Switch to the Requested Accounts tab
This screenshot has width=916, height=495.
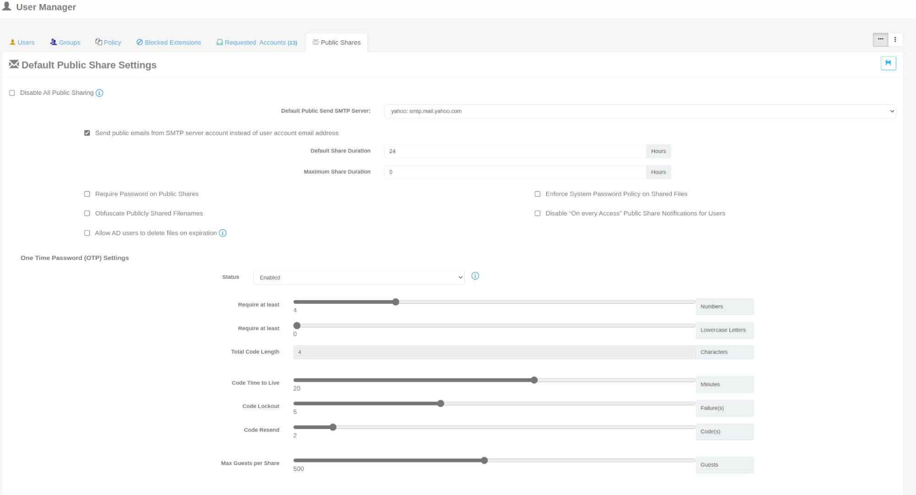click(257, 42)
